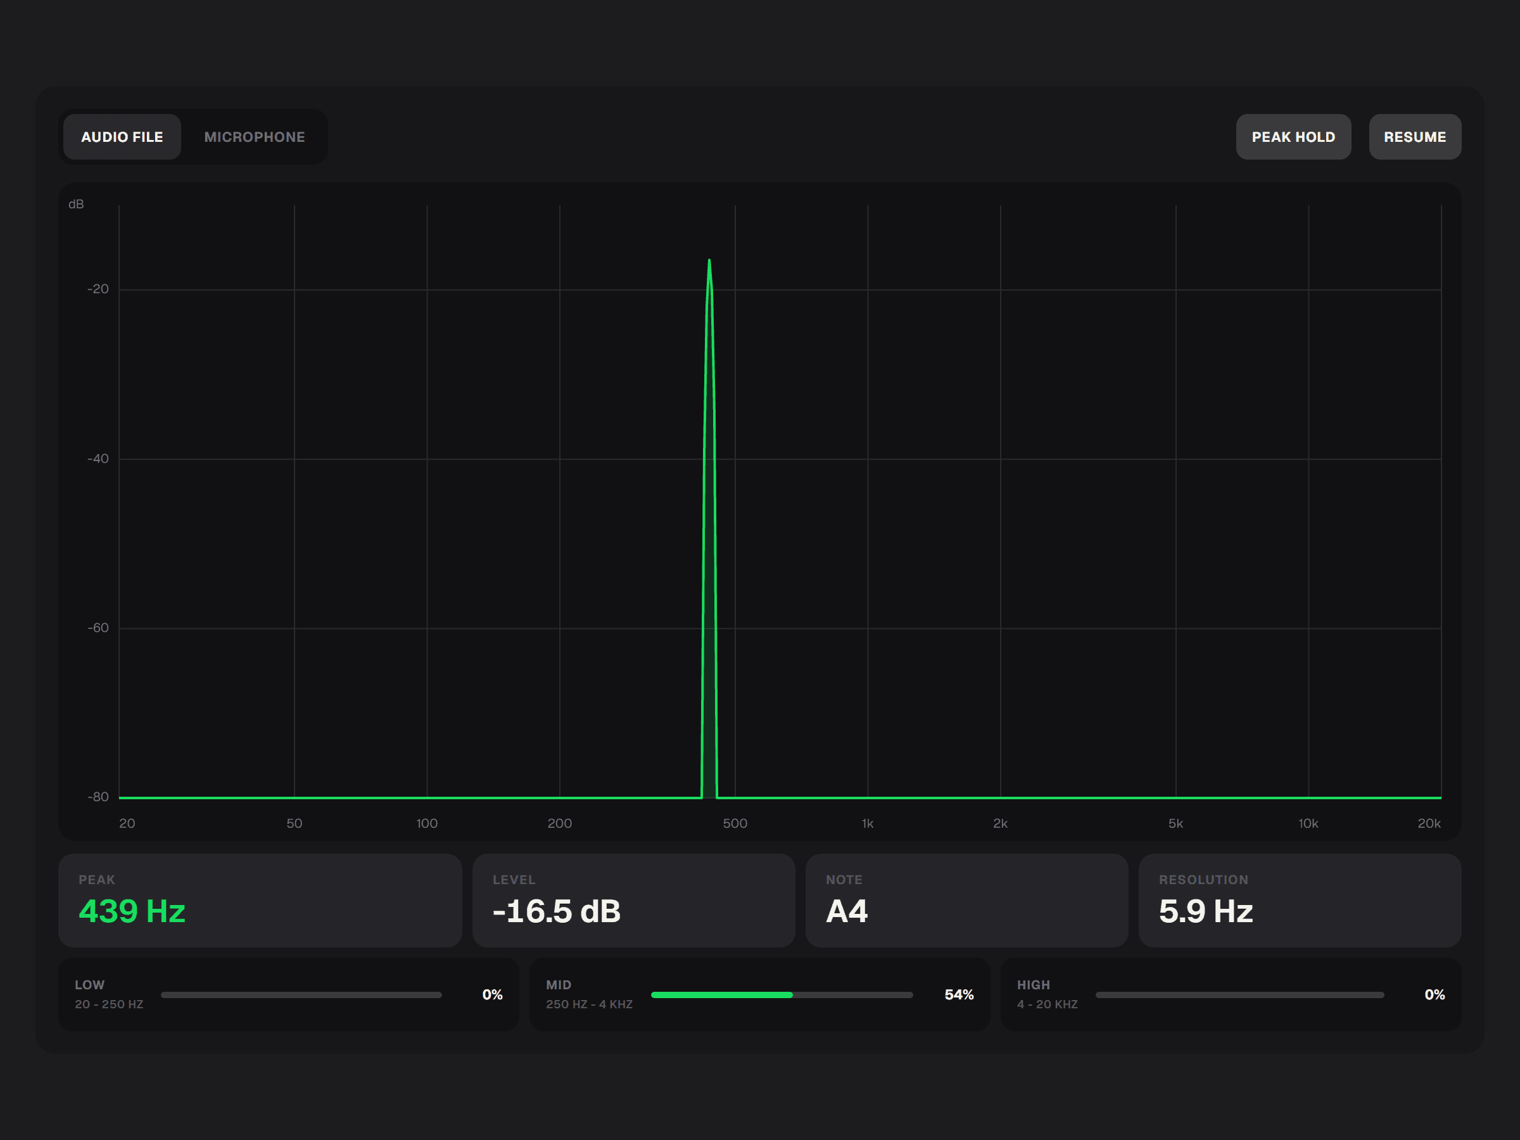The image size is (1520, 1140).
Task: Click the -16.5 dB level reading
Action: pyautogui.click(x=557, y=911)
